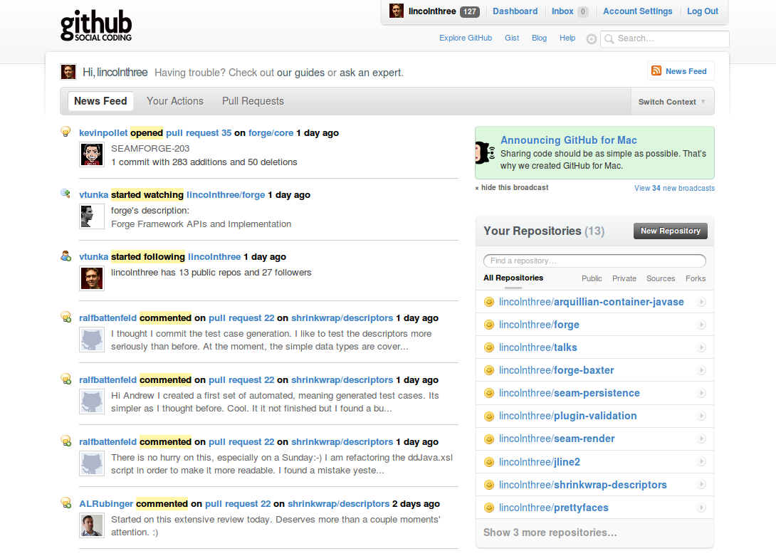
Task: Click kevinpollet's avatar thumbnail
Action: point(92,154)
